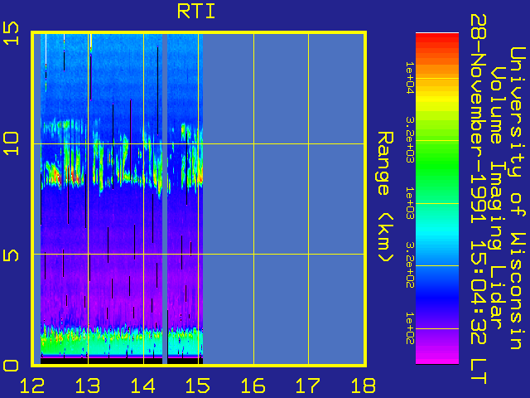530x398 pixels.
Task: Click the range axis label 15
Action: 11,33
